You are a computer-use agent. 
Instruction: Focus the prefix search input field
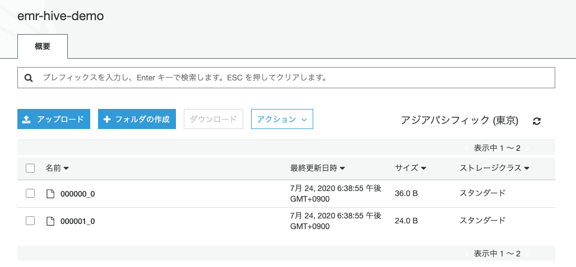point(286,78)
